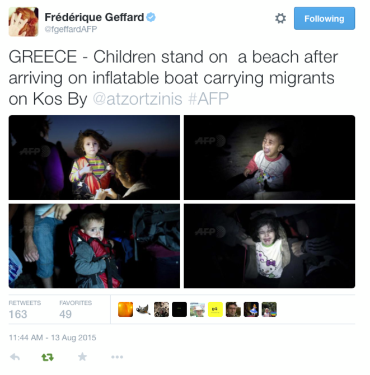
Task: Favorite the tweet with star icon
Action: point(82,357)
